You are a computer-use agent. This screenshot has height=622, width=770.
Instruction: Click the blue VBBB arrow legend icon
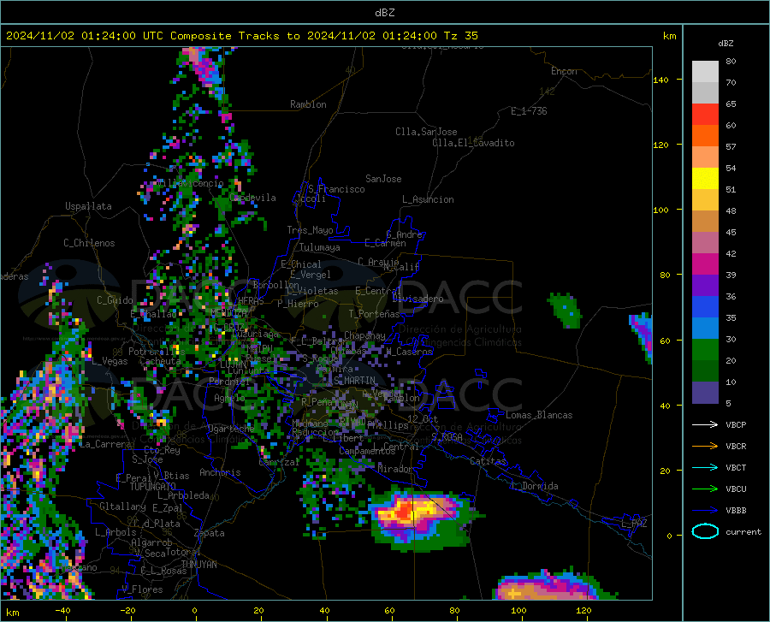click(x=705, y=511)
